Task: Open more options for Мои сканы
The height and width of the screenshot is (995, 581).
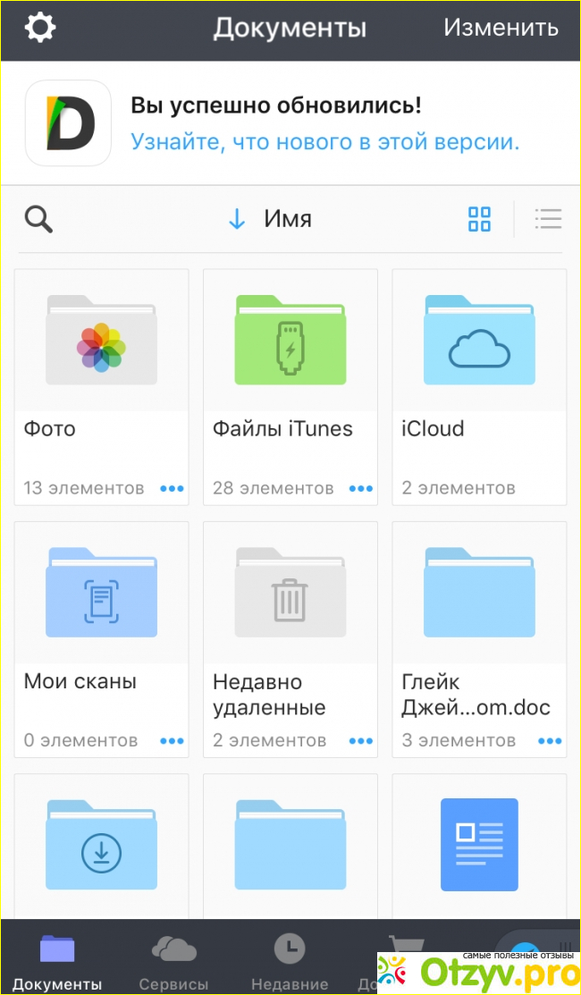Action: [x=172, y=741]
